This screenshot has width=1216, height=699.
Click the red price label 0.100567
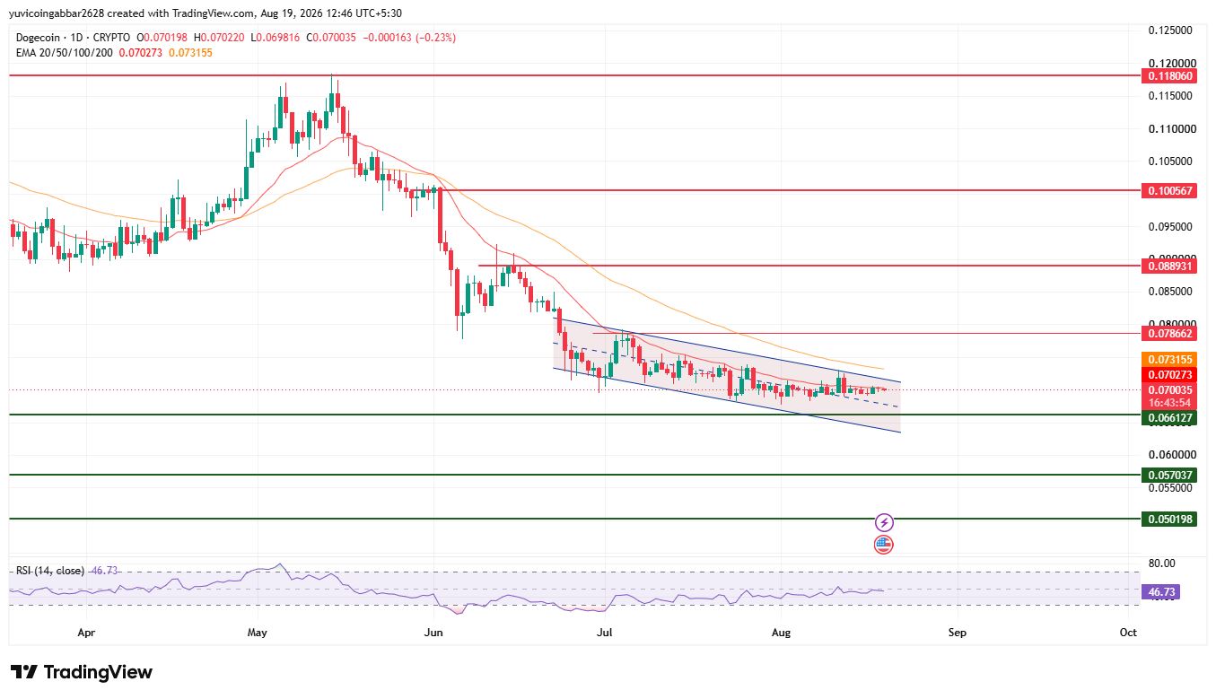(1171, 191)
